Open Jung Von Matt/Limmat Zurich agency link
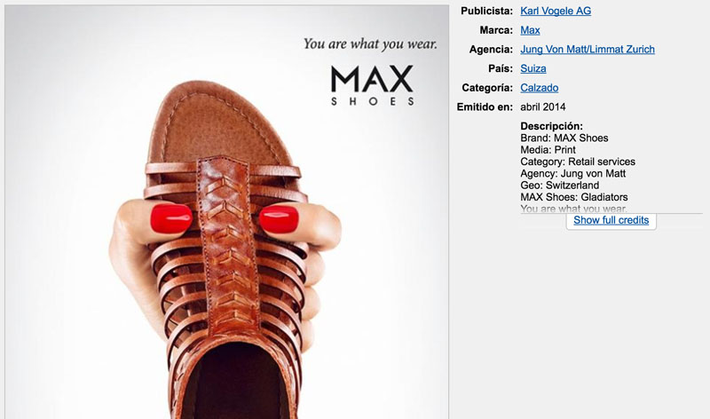 coord(587,50)
